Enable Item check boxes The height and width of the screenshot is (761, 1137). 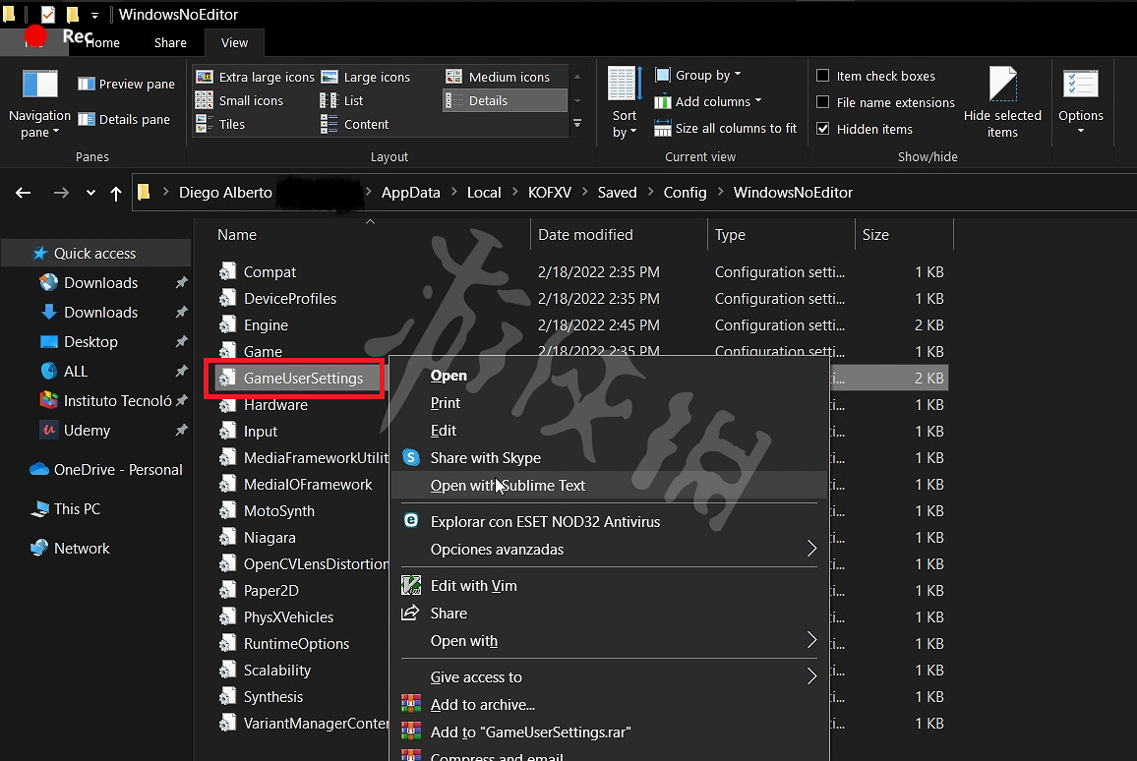[x=823, y=76]
